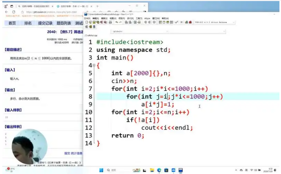Click the Replace icon in Dev-C++ toolbar

coord(130,22)
